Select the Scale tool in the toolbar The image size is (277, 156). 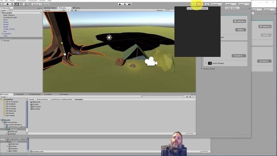(17, 4)
